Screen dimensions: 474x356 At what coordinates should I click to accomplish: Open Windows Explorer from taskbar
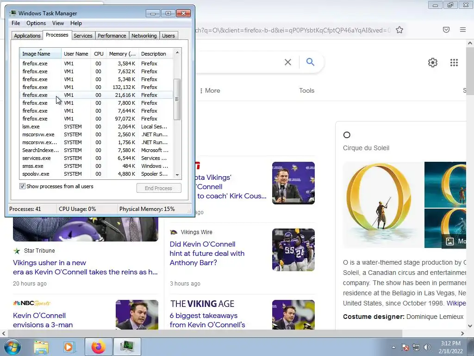click(x=41, y=347)
